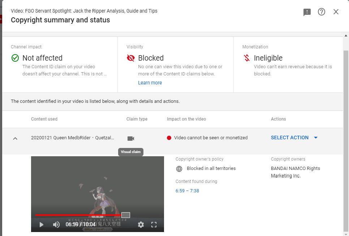Viewport: 349px width, 236px height.
Task: Click the 'Content used' column header
Action: (44, 119)
